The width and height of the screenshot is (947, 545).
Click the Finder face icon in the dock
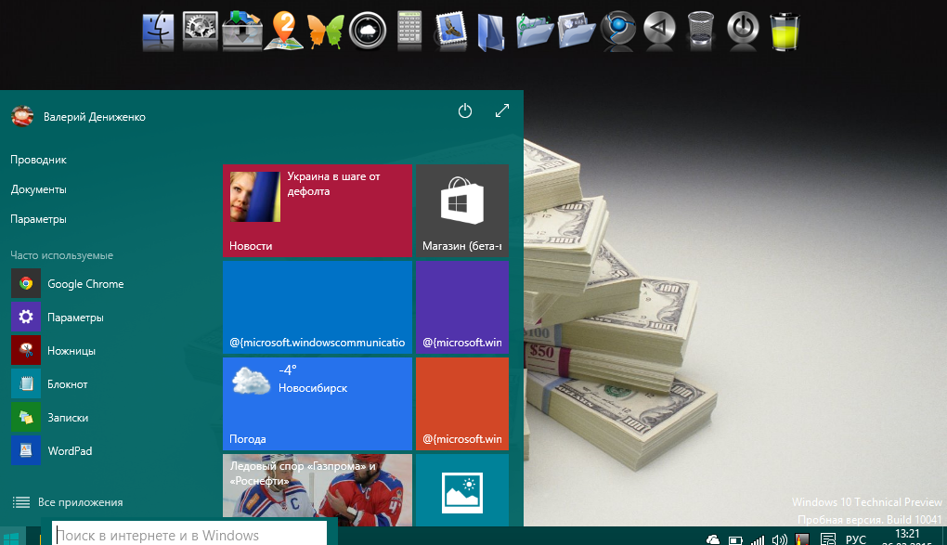pos(159,31)
